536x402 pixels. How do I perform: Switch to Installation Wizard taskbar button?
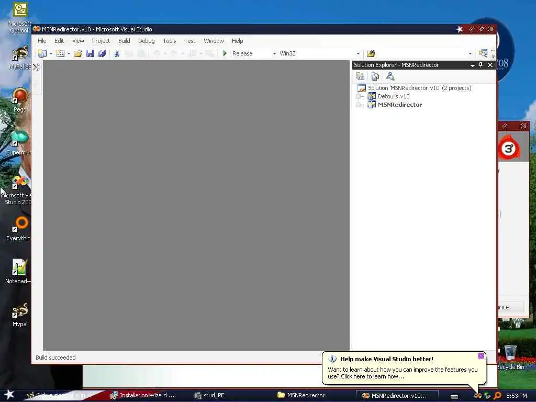[143, 395]
